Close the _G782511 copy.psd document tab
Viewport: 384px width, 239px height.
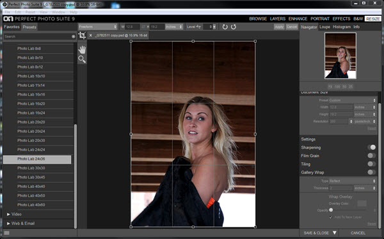pos(90,36)
